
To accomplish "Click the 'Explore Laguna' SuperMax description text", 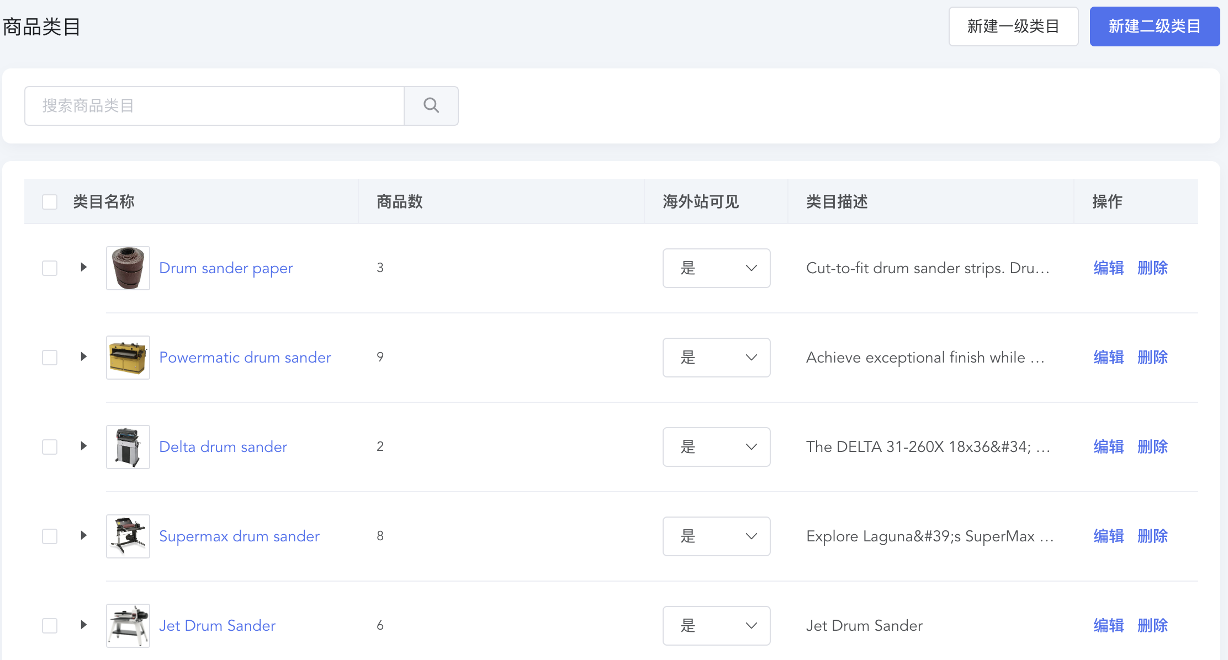I will tap(930, 536).
